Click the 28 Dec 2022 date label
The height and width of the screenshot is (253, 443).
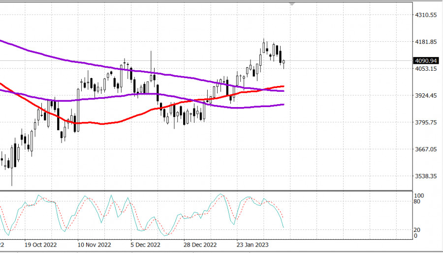tap(200, 244)
